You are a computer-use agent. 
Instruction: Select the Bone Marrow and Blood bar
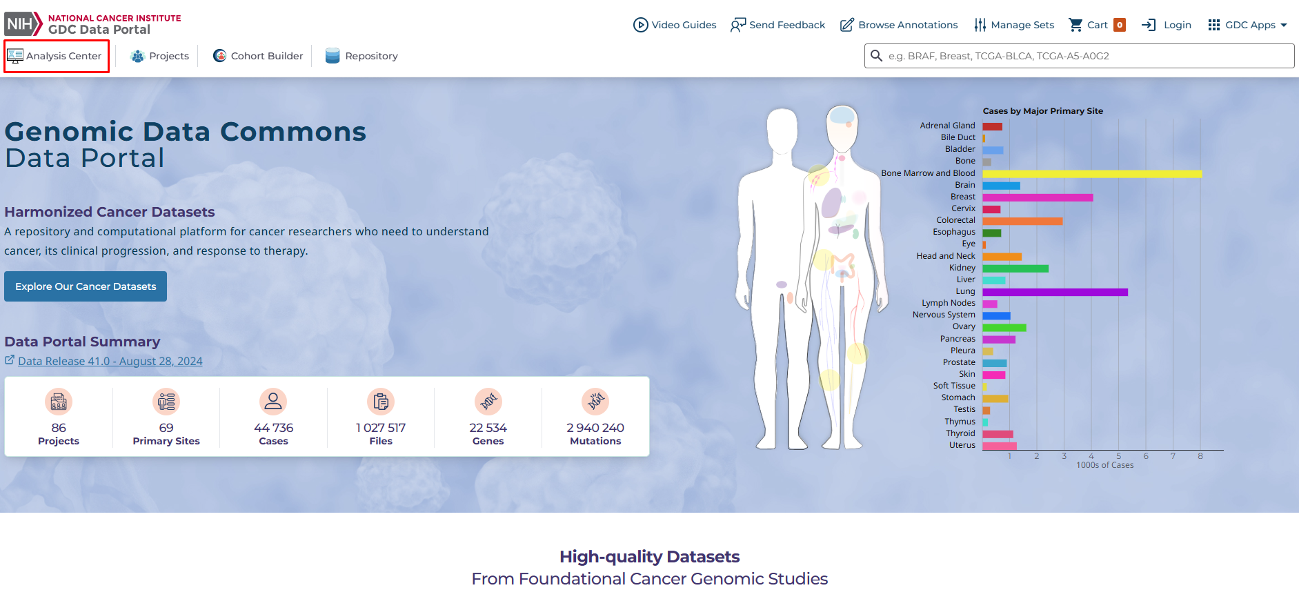click(1092, 174)
